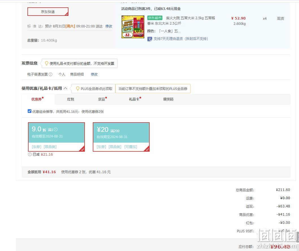This screenshot has height=251, width=299.
Task: Click the 颜色:「一人食」五... option text
Action: click(164, 31)
